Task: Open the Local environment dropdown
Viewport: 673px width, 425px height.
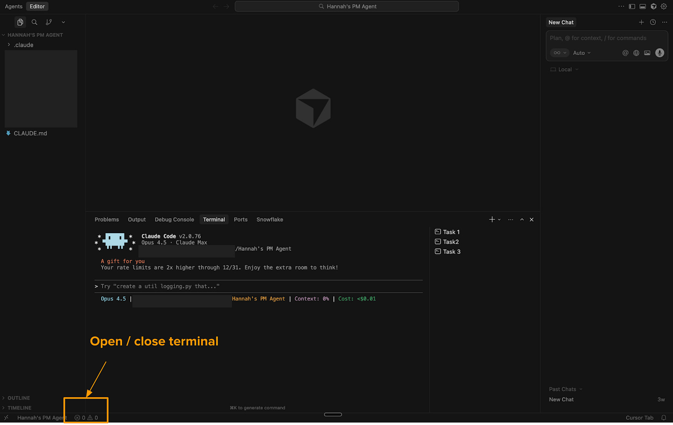Action: click(564, 69)
